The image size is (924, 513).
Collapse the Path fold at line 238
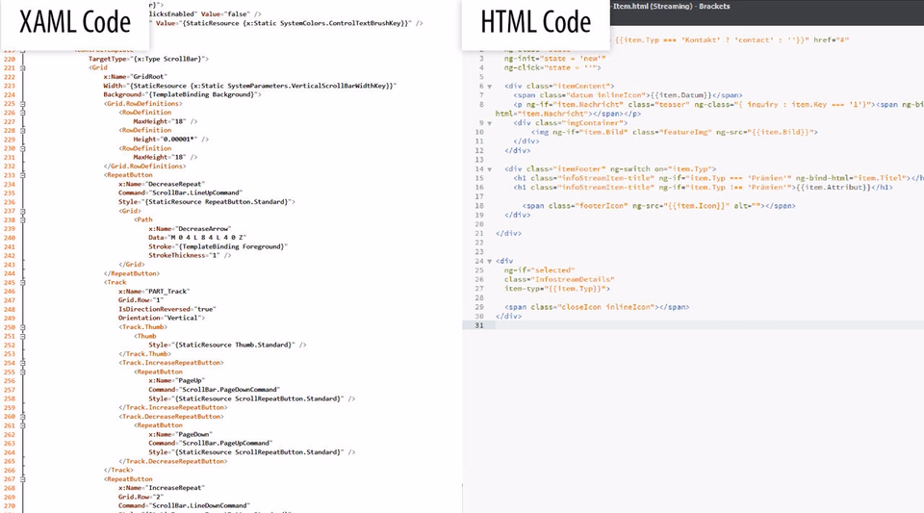pos(23,219)
